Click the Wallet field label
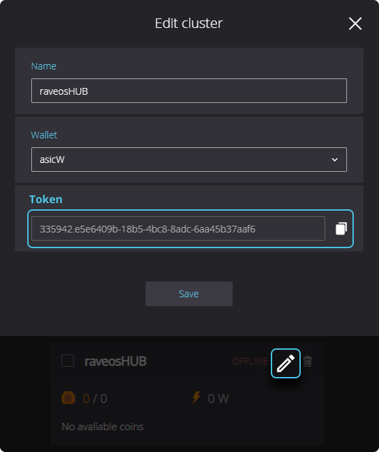The height and width of the screenshot is (452, 379). [44, 135]
